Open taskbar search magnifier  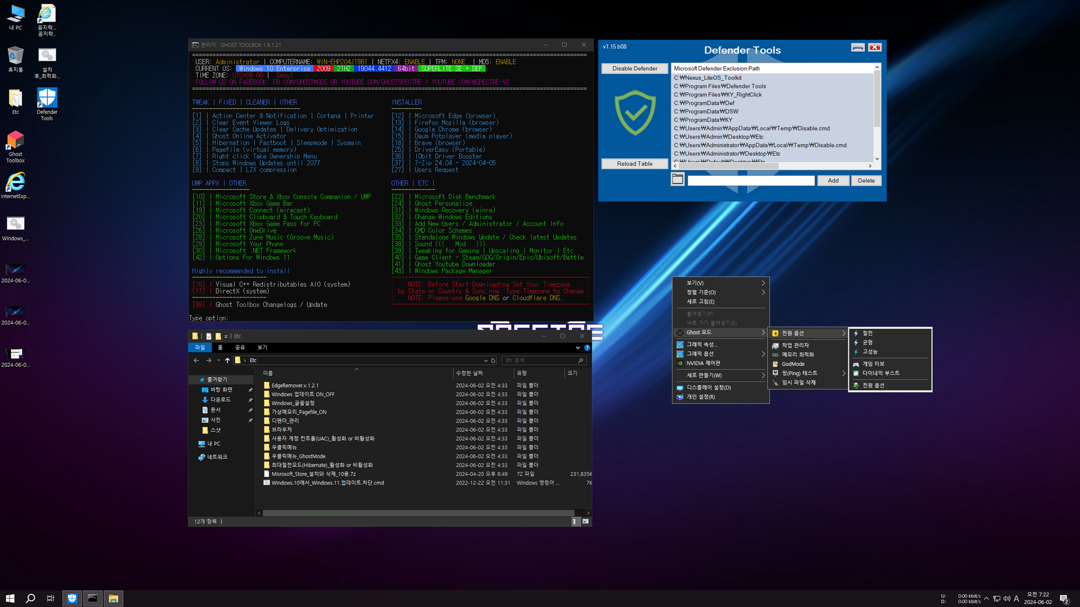(30, 598)
